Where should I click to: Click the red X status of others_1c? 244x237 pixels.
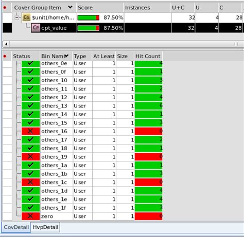[x=30, y=182]
